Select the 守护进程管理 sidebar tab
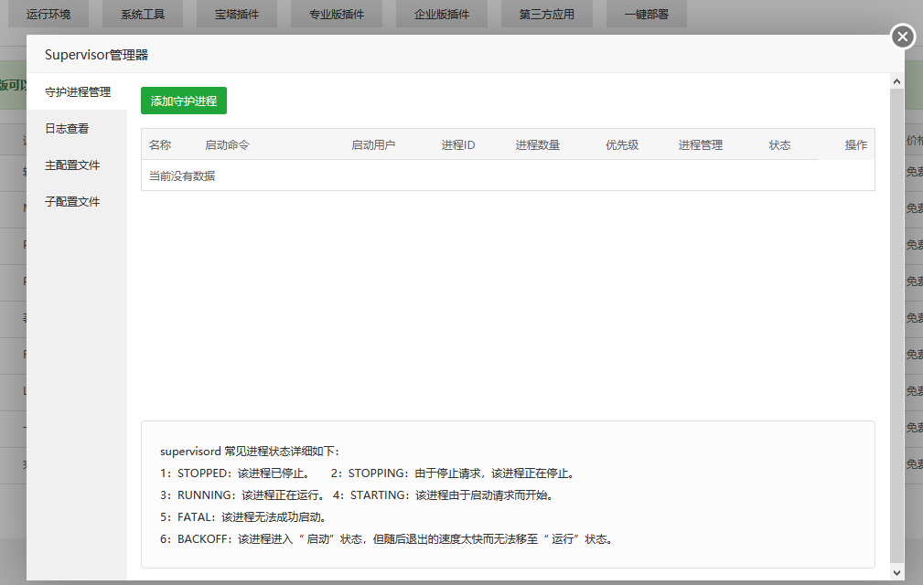 pyautogui.click(x=77, y=91)
